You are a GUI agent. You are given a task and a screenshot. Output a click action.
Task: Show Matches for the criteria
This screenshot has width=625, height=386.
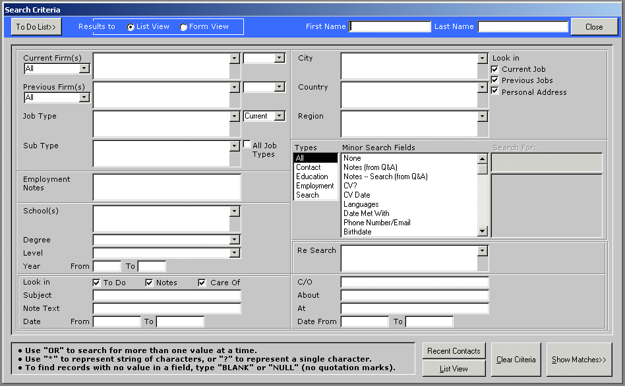tap(579, 360)
